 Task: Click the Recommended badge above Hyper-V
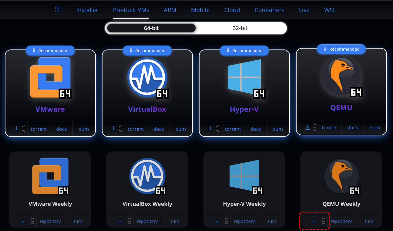(x=244, y=51)
